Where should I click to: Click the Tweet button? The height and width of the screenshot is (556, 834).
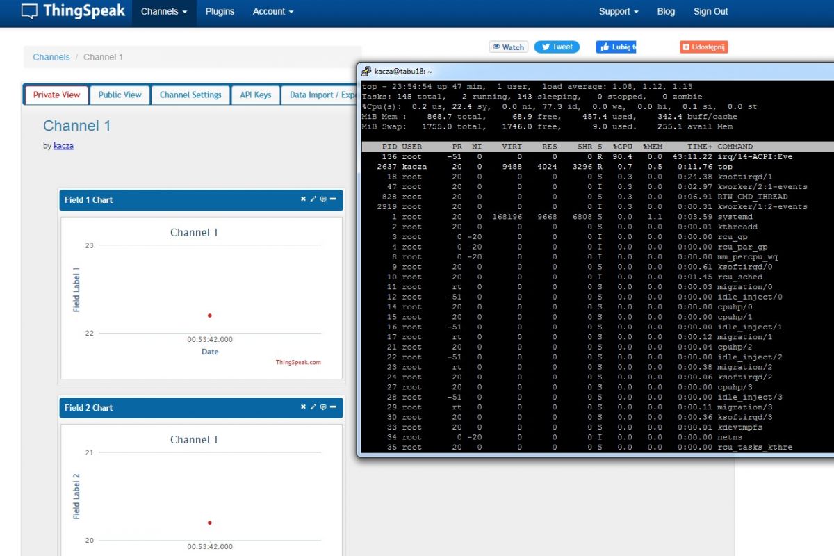coord(556,47)
